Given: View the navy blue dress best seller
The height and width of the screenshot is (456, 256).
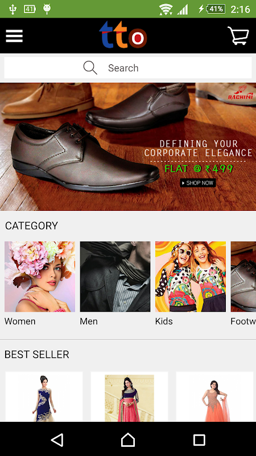Looking at the screenshot, I should click(44, 397).
